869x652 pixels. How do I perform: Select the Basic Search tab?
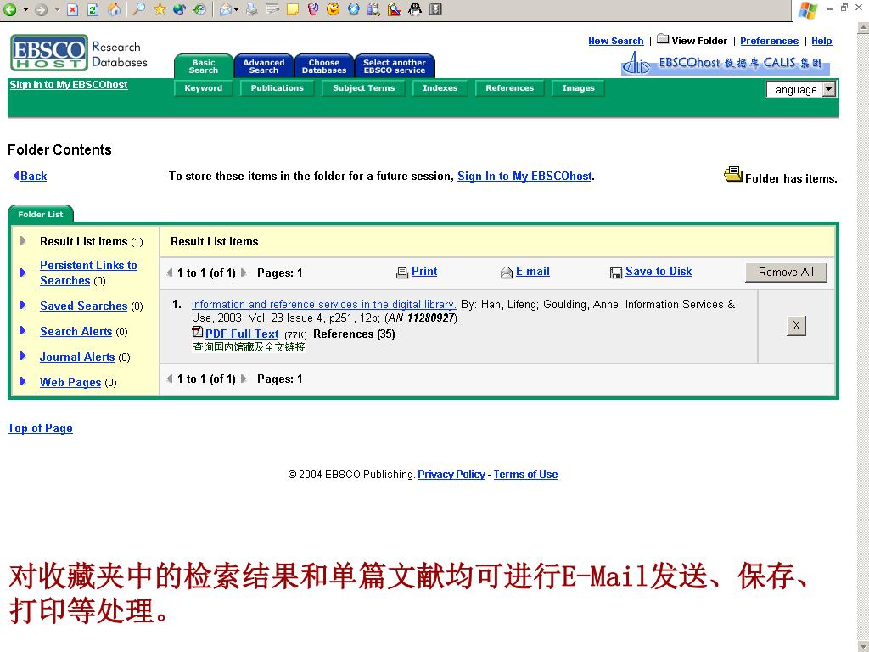click(204, 66)
